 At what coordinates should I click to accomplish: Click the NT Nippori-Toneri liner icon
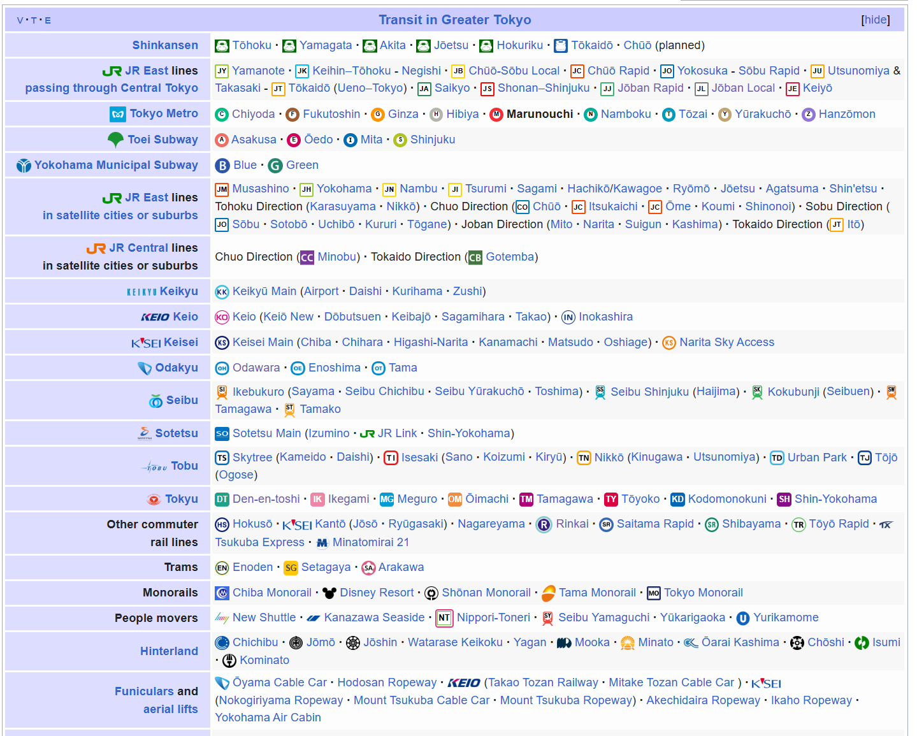pos(444,618)
